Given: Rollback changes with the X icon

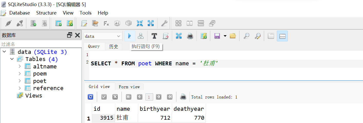Looking at the screenshot, I should [x=115, y=97].
